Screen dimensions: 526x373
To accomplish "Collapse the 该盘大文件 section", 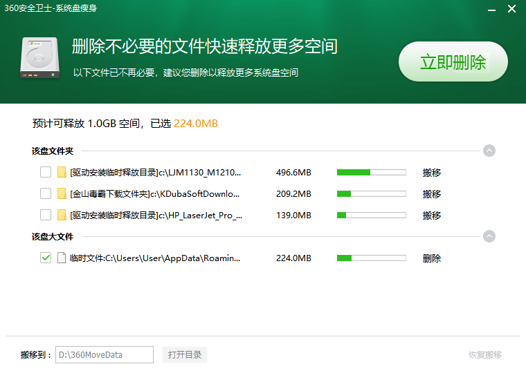I will pyautogui.click(x=489, y=236).
